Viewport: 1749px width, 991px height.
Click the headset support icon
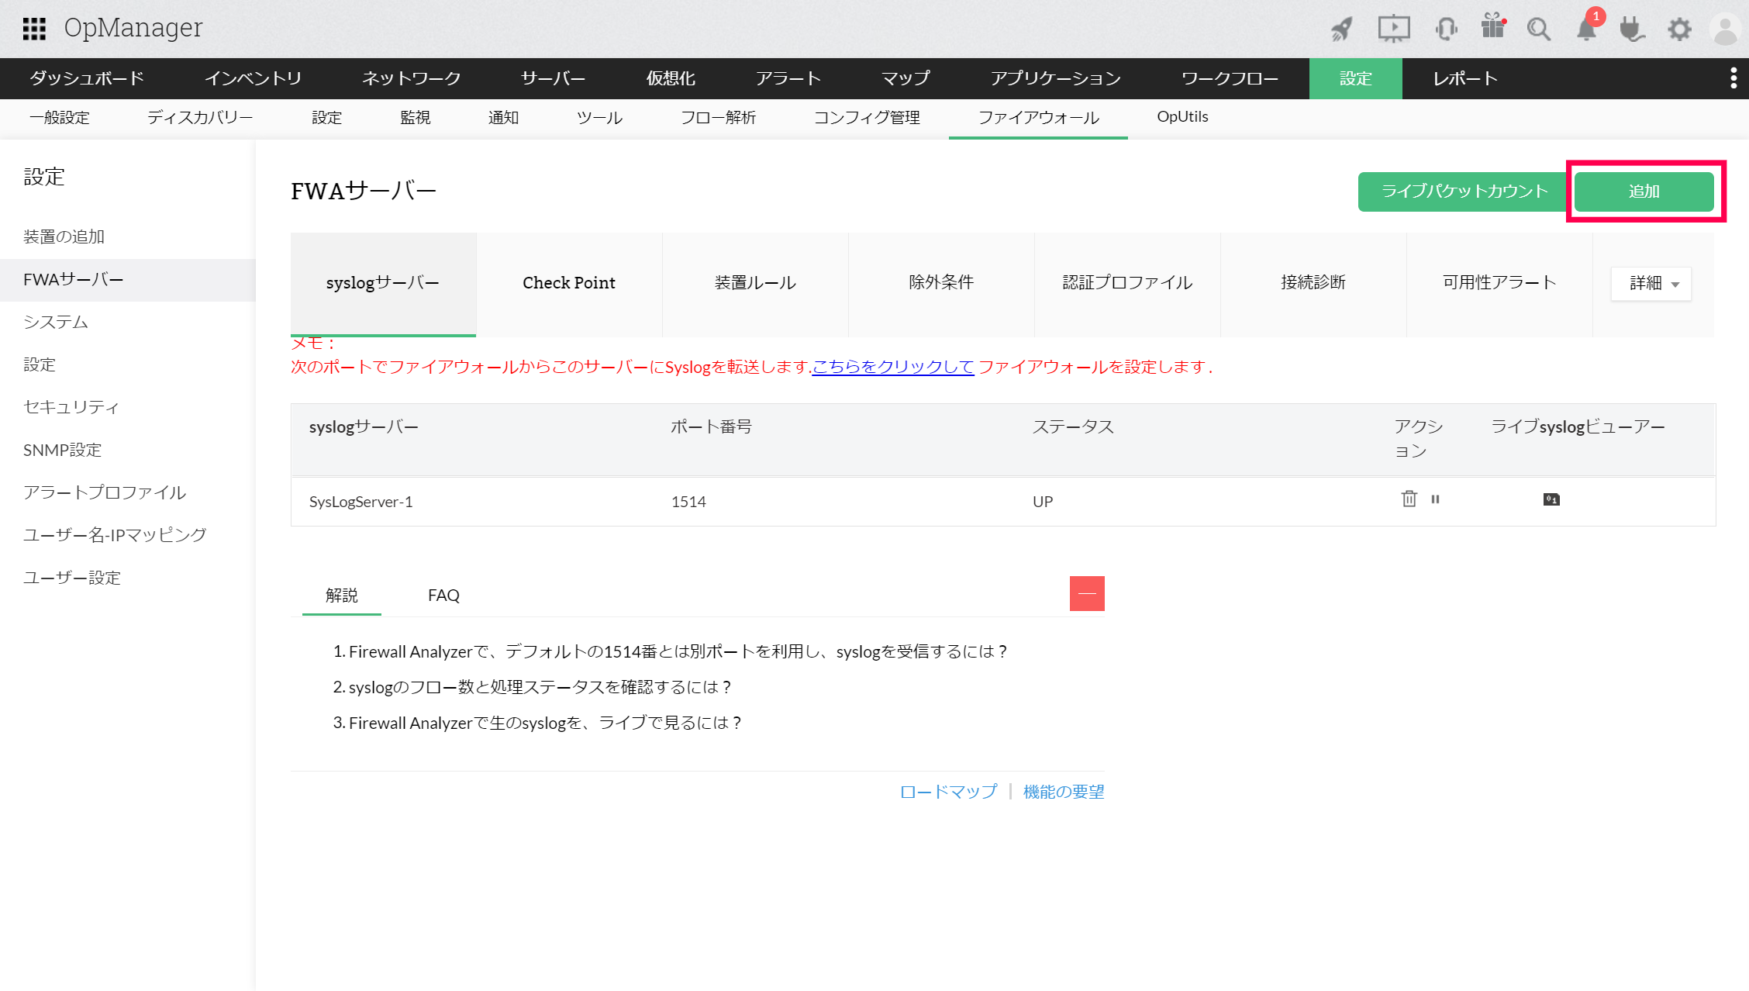coord(1445,28)
